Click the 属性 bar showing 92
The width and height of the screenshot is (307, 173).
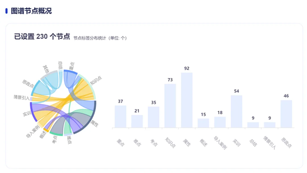(x=186, y=100)
